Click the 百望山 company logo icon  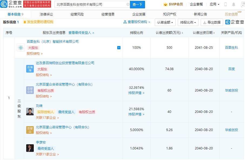click(30, 130)
